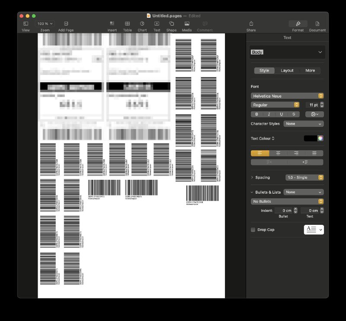
Task: Enable the Drop Cap checkbox
Action: click(253, 230)
